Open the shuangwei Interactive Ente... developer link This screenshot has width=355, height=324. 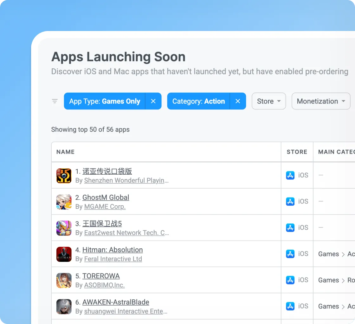click(126, 312)
